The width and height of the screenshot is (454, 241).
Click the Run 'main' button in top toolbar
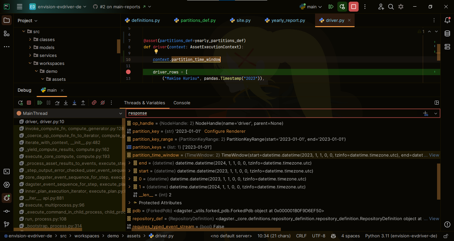[x=331, y=7]
